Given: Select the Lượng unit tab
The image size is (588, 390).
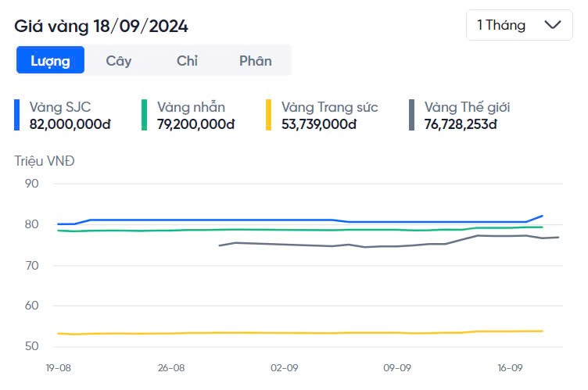Looking at the screenshot, I should pos(50,60).
